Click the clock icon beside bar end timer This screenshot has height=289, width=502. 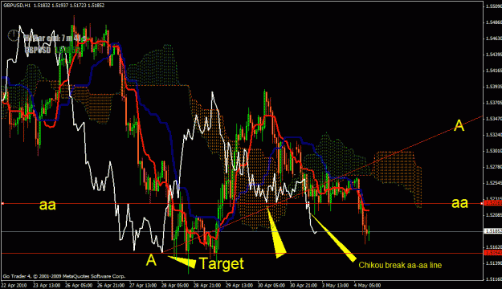point(13,35)
